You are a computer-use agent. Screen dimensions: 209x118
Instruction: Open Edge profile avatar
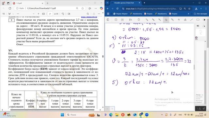tap(3, 3)
